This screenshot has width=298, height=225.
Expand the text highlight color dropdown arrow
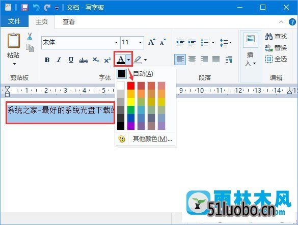click(145, 60)
